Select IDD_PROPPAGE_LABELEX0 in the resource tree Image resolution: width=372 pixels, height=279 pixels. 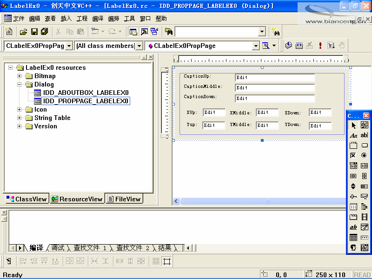(x=86, y=101)
